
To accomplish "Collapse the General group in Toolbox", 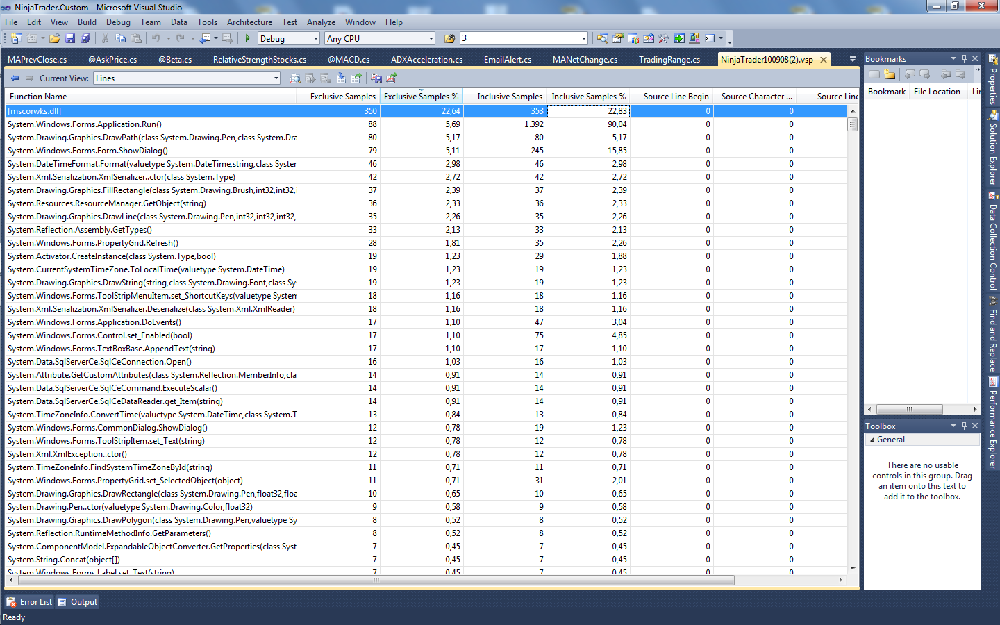I will pos(872,440).
